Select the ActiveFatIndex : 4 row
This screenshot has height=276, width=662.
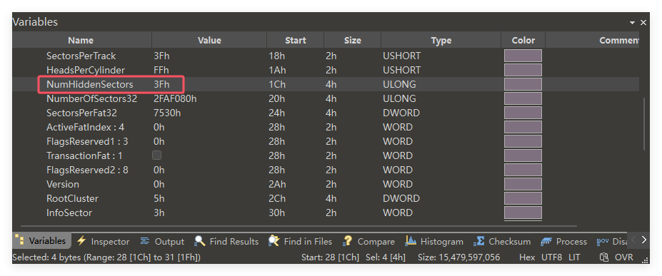(325, 127)
